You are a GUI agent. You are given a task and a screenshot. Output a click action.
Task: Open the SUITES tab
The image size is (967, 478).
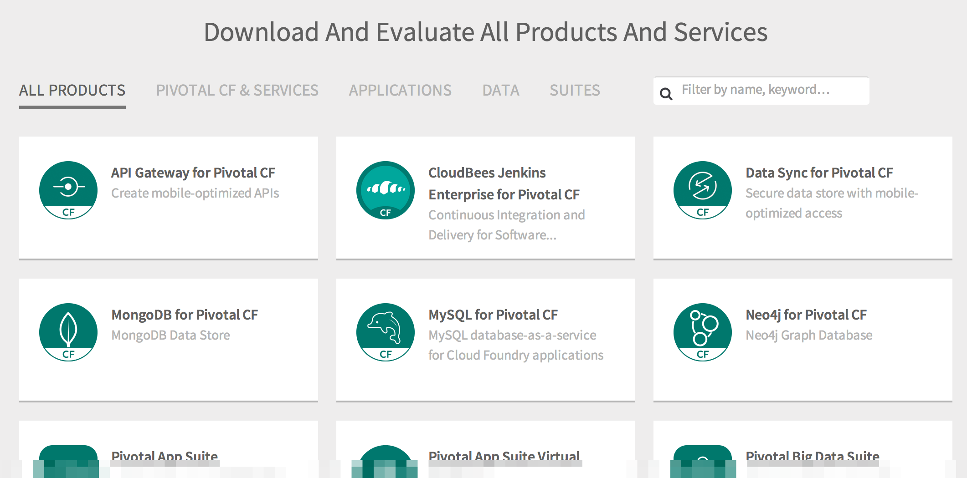coord(575,91)
